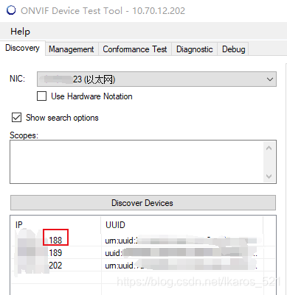This screenshot has height=295, width=287.
Task: Sort by the UUID column header
Action: [x=182, y=225]
